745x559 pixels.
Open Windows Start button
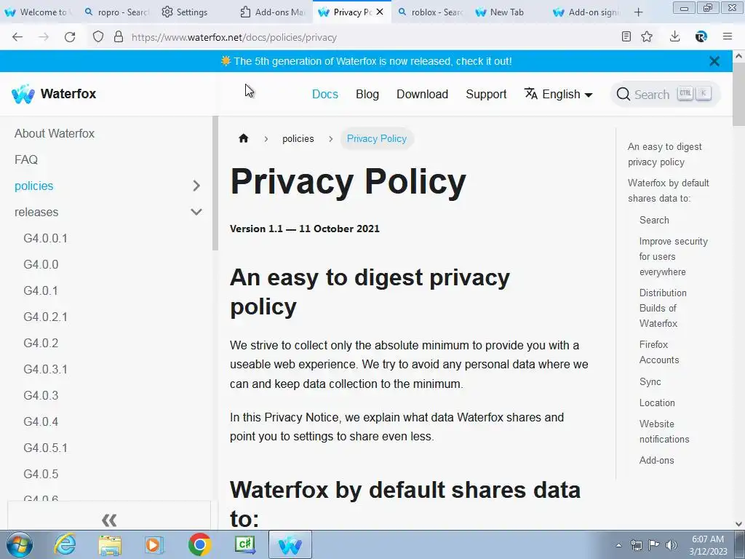click(x=20, y=544)
